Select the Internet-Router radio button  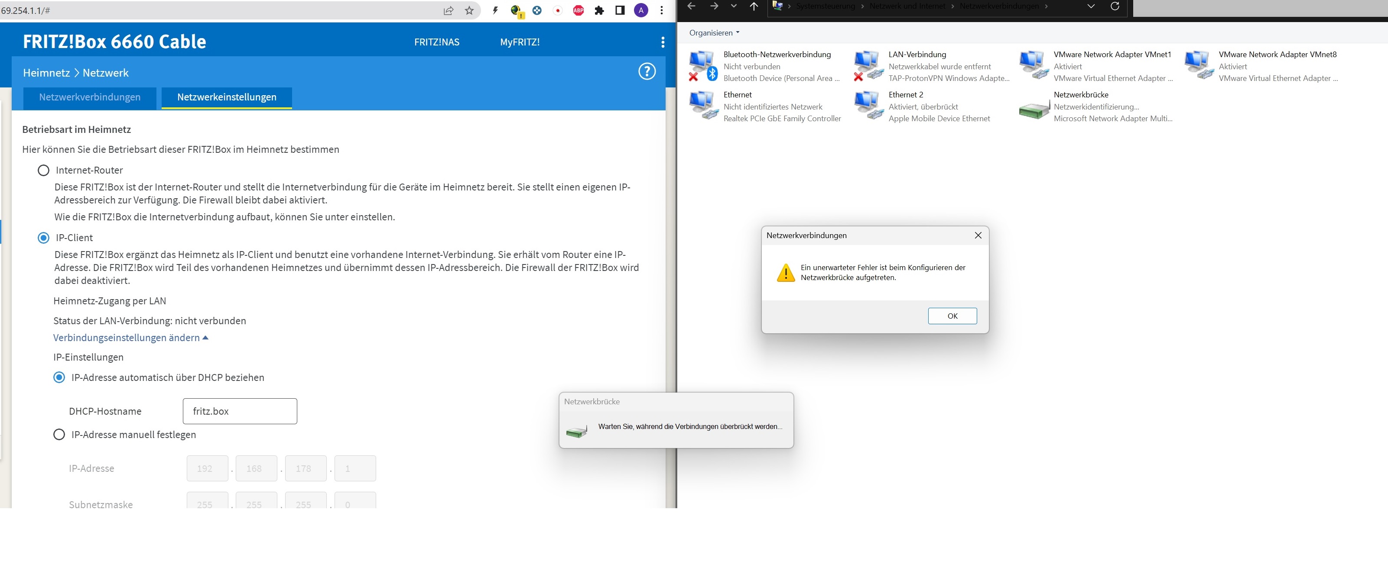pyautogui.click(x=44, y=170)
